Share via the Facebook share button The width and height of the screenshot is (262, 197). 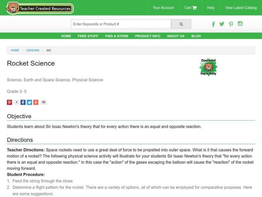click(23, 102)
